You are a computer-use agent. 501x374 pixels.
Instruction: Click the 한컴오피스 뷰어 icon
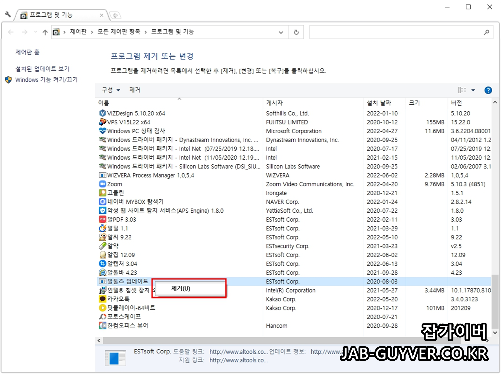click(x=102, y=326)
